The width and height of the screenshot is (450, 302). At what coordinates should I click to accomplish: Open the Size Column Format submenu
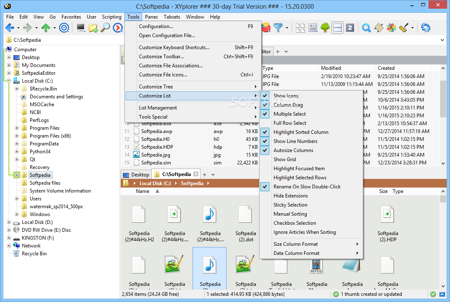pyautogui.click(x=311, y=244)
